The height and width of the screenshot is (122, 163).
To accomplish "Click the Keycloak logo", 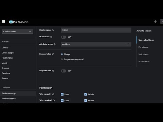I will point(19,22).
